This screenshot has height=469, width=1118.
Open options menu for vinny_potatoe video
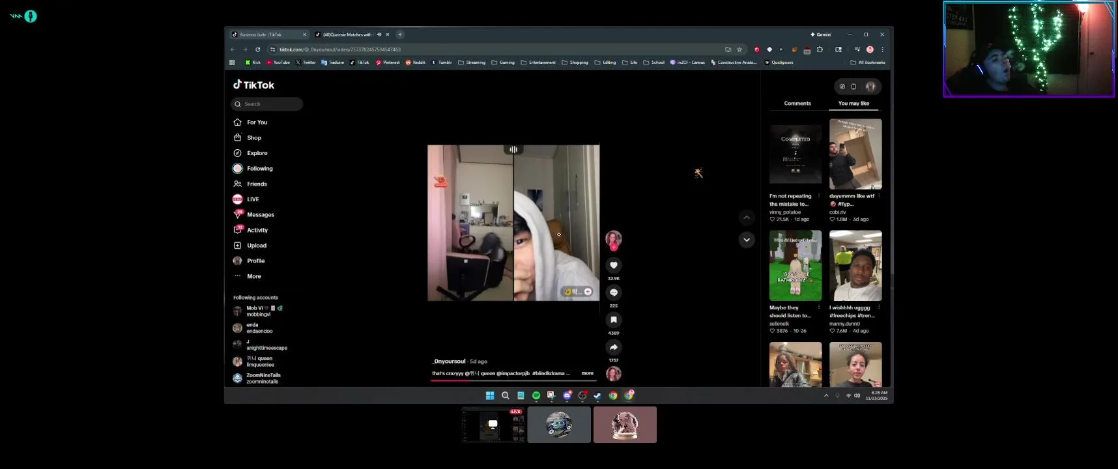point(819,196)
